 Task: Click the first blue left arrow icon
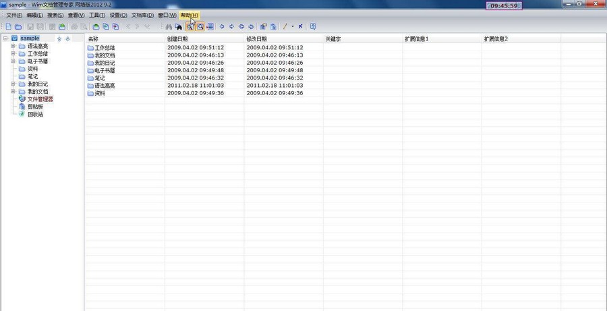coord(222,27)
